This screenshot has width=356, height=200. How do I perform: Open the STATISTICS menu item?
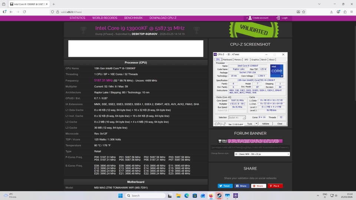click(x=77, y=18)
